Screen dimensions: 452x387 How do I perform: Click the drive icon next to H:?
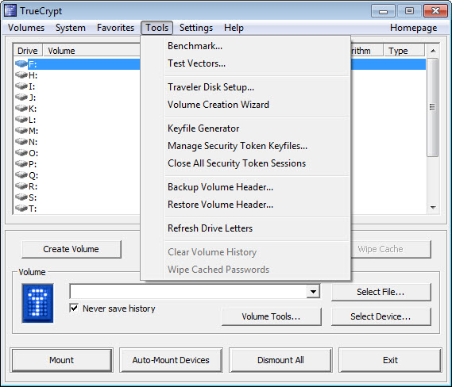click(21, 75)
